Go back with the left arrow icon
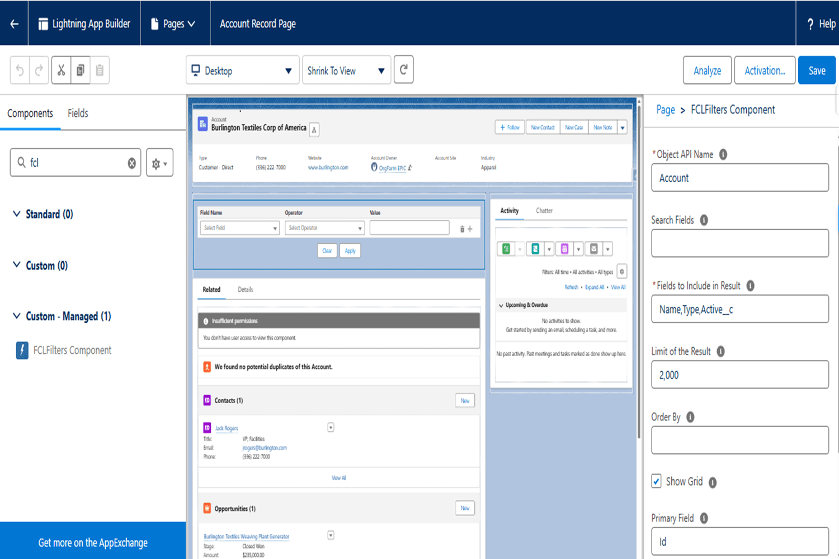Viewport: 839px width, 559px height. (x=14, y=23)
